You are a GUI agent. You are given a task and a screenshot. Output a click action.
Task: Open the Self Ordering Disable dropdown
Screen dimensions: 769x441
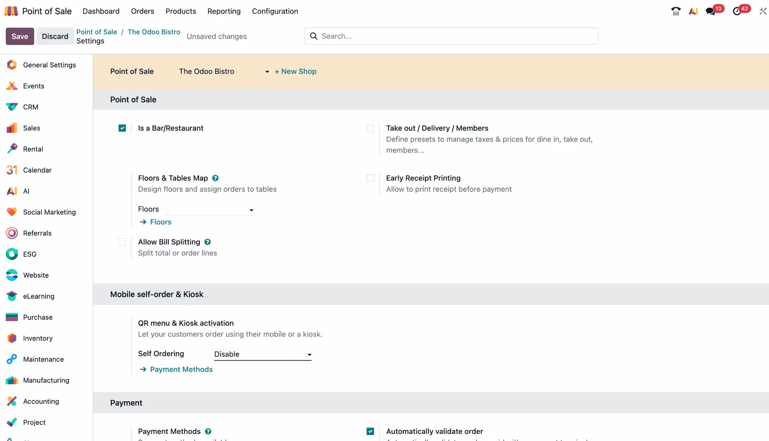[262, 354]
